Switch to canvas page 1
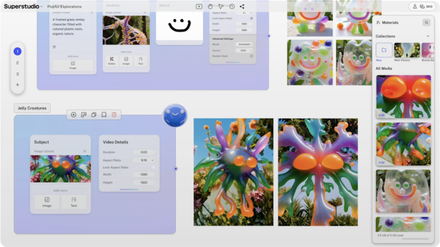This screenshot has height=247, width=440. [x=17, y=51]
